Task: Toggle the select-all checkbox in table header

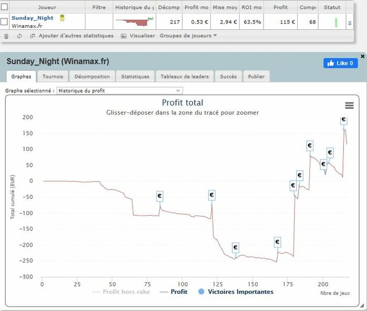Action: (x=5, y=7)
